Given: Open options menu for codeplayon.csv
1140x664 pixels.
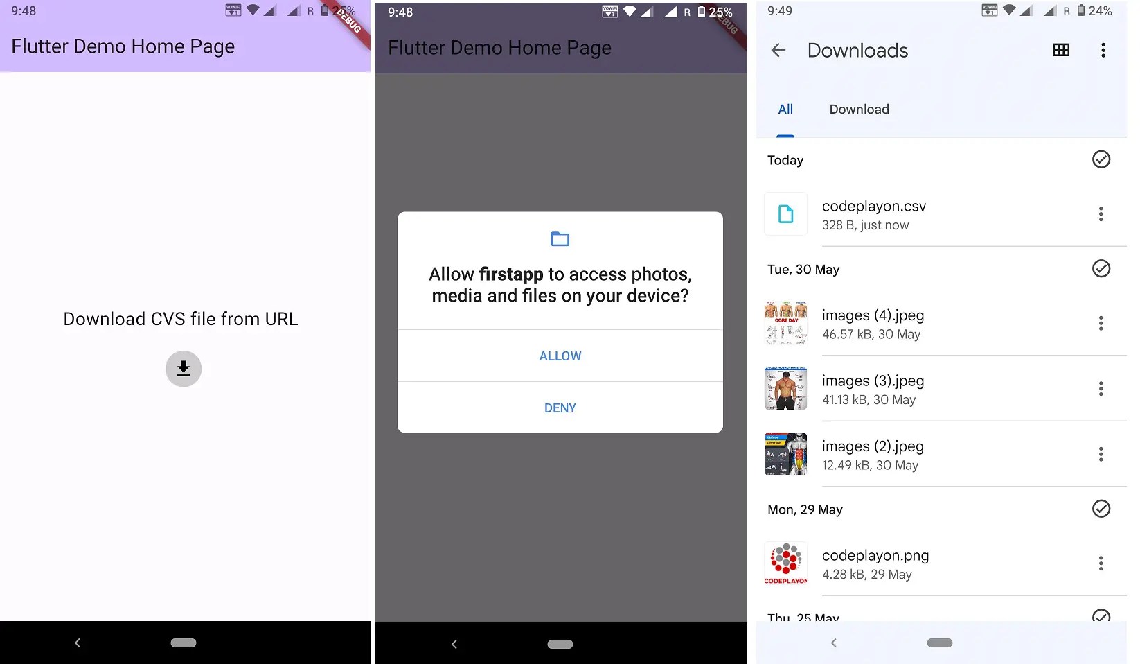Looking at the screenshot, I should pyautogui.click(x=1101, y=214).
